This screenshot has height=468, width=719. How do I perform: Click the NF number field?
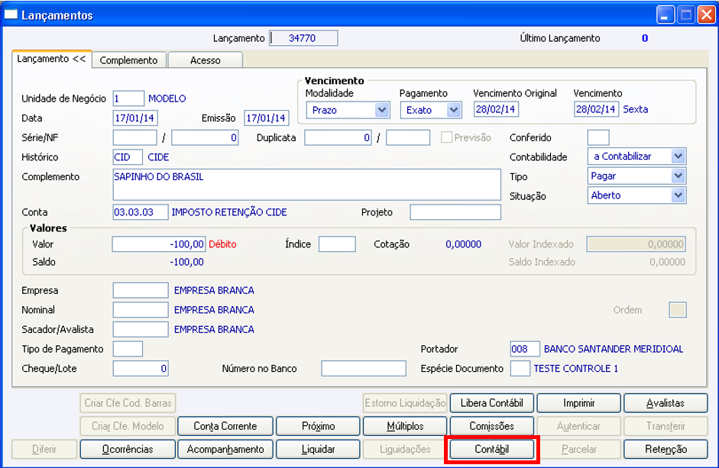coord(205,137)
